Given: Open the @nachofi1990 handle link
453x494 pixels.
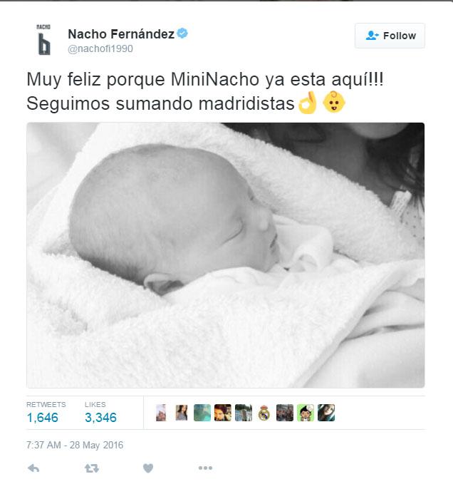Looking at the screenshot, I should 100,49.
